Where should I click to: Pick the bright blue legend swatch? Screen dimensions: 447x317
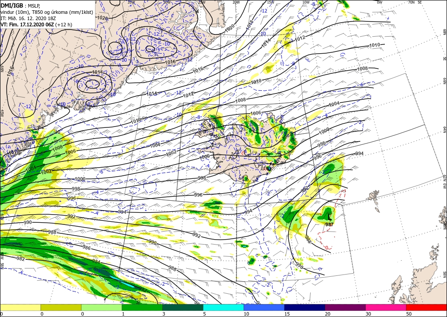click(264, 307)
